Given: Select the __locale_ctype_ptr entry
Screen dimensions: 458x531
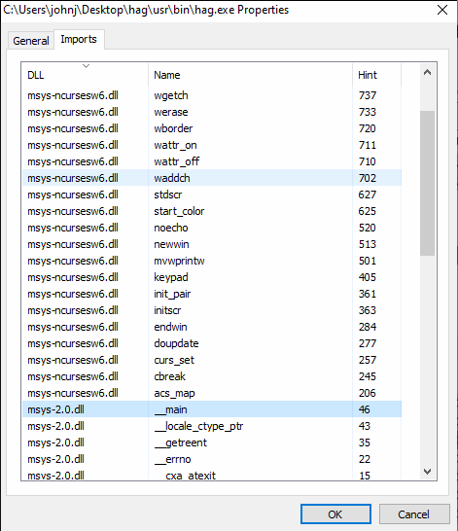Looking at the screenshot, I should (212, 426).
